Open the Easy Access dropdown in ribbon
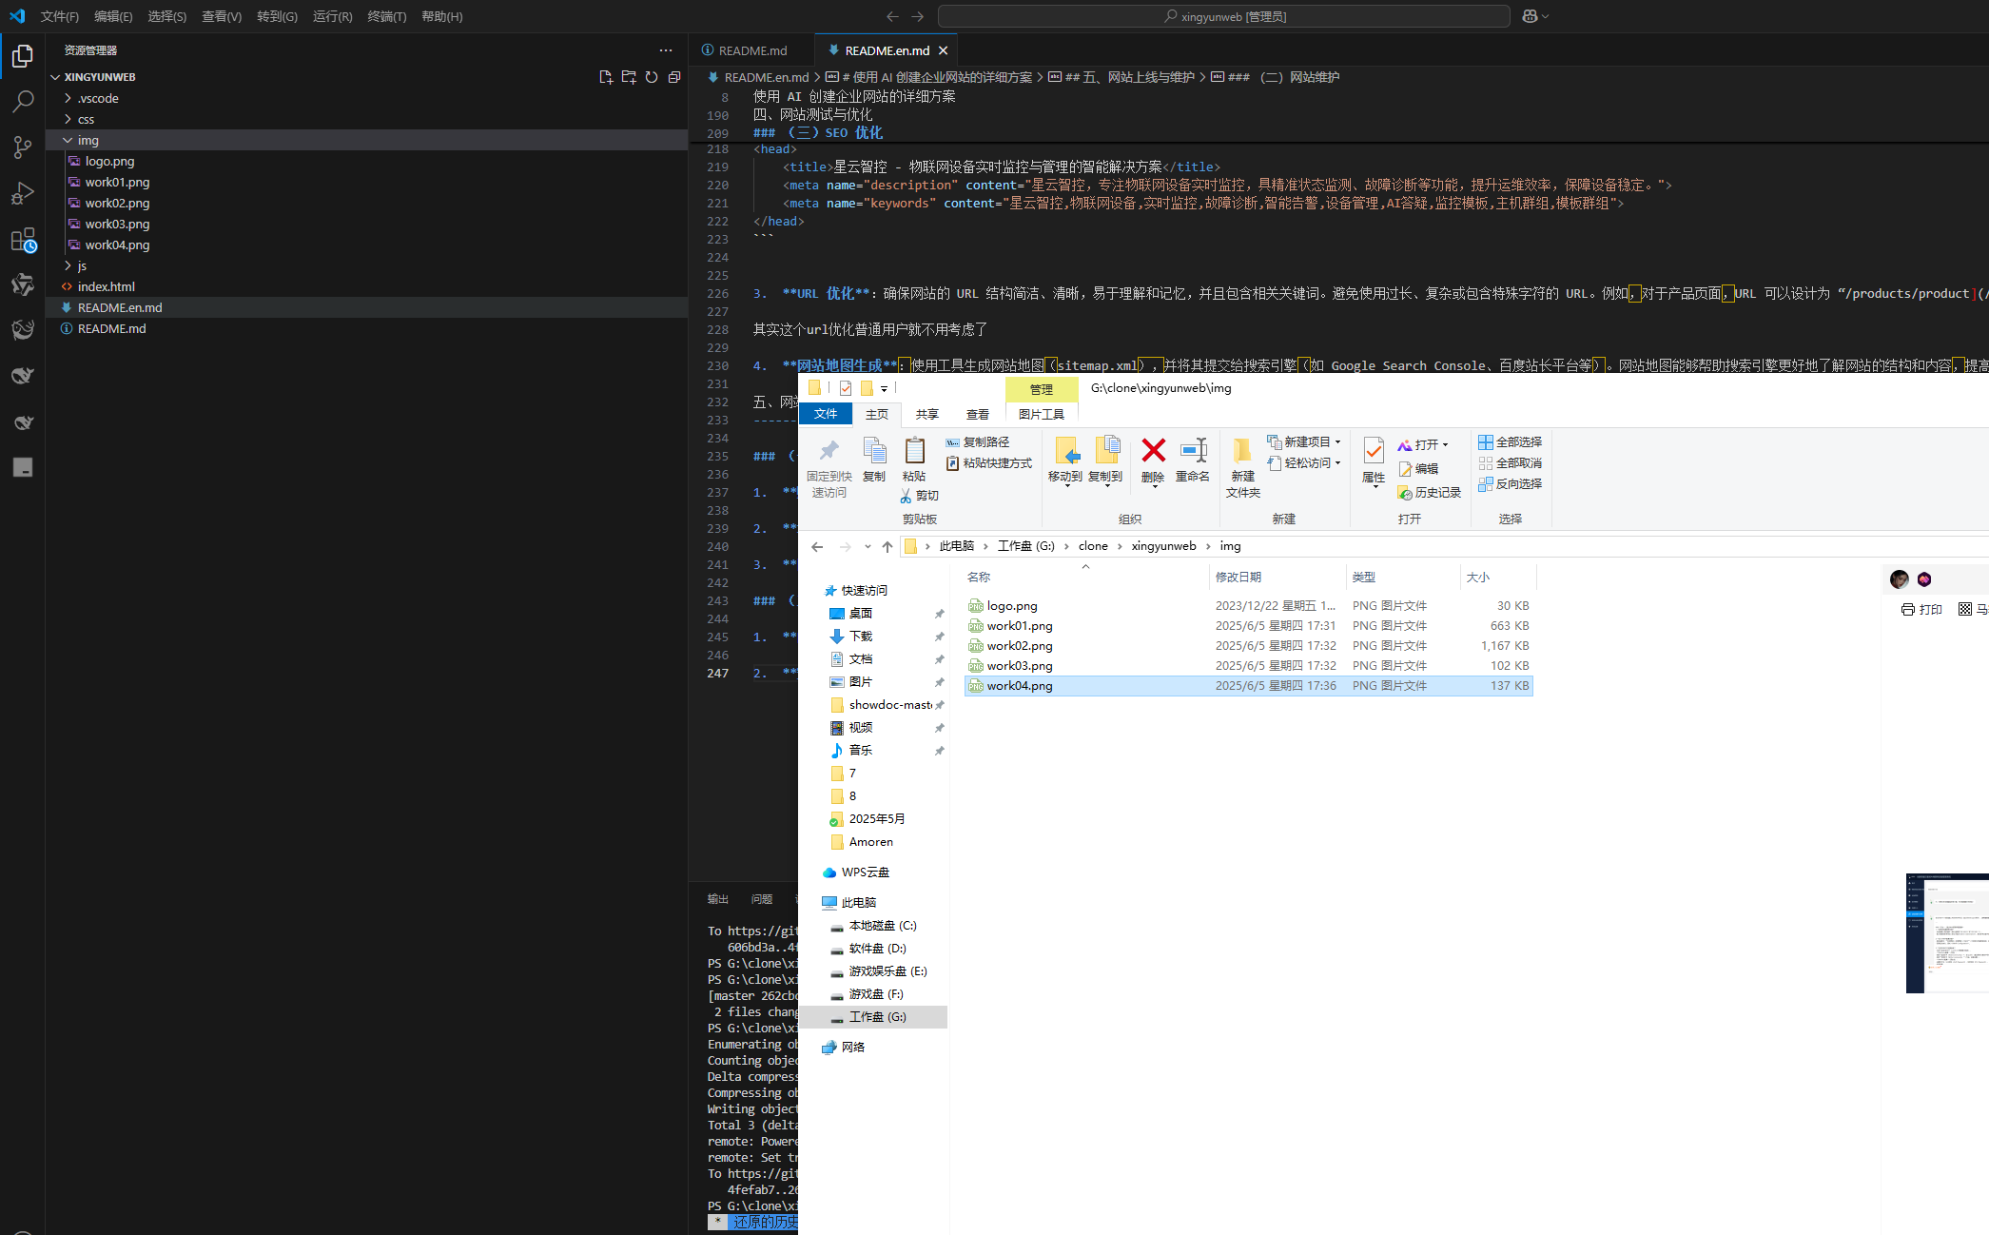1989x1235 pixels. click(x=1304, y=463)
